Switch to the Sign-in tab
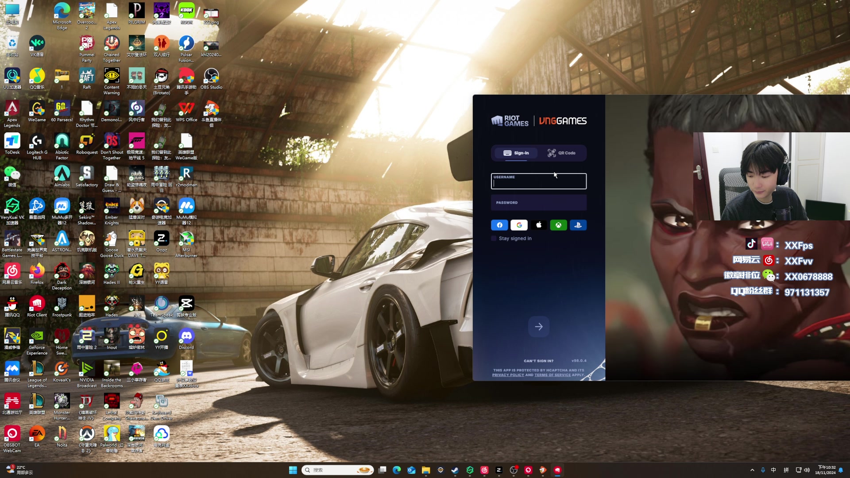Screen dimensions: 850x478 pyautogui.click(x=516, y=153)
